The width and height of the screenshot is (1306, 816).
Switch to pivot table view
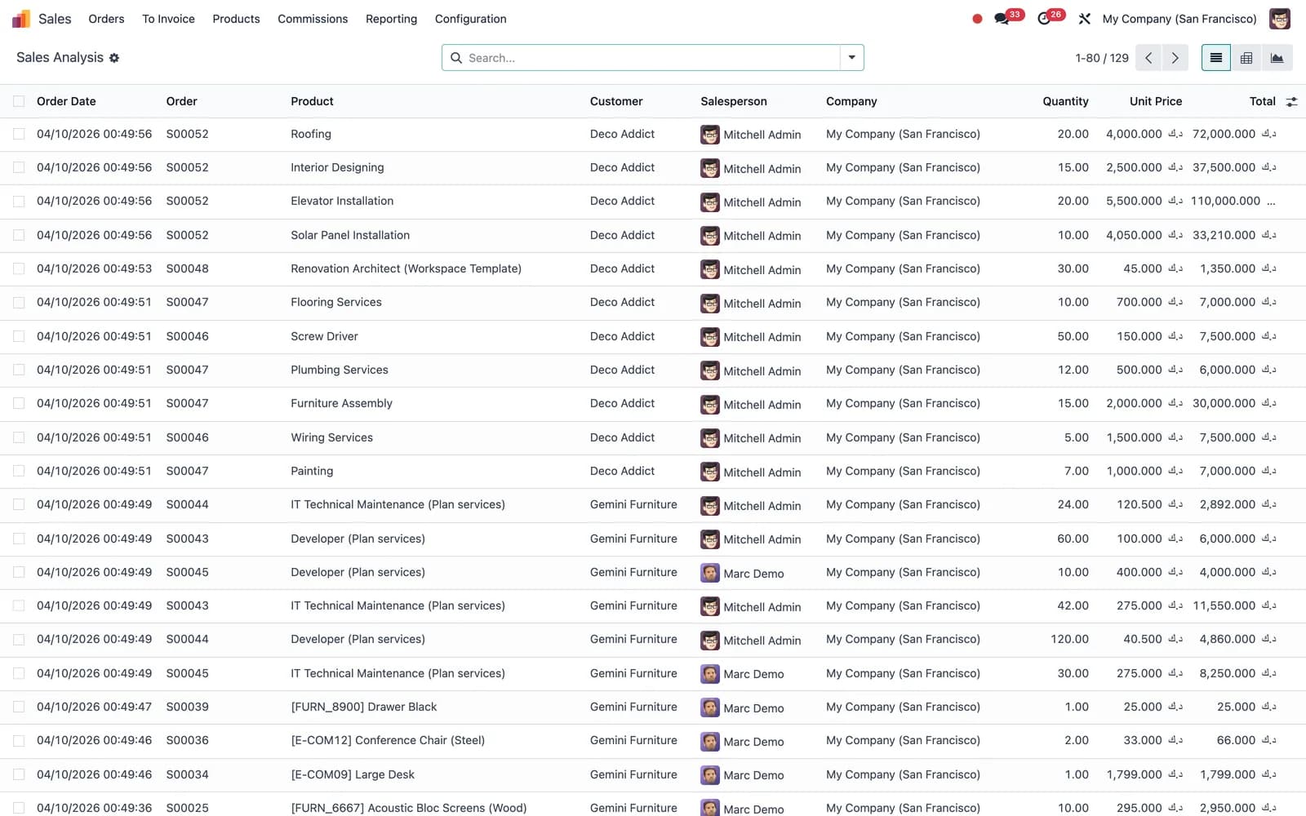point(1246,58)
